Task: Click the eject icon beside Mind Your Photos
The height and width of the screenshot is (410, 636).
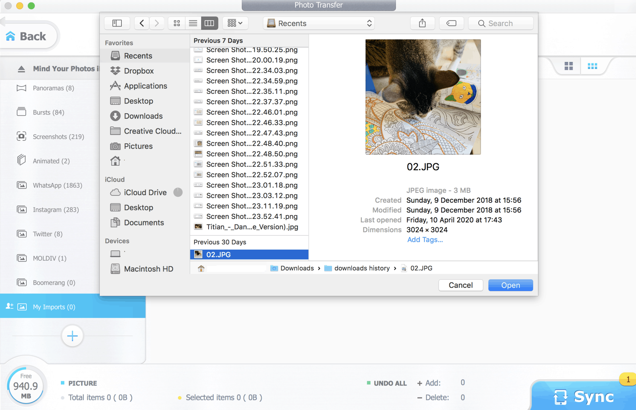Action: click(21, 68)
